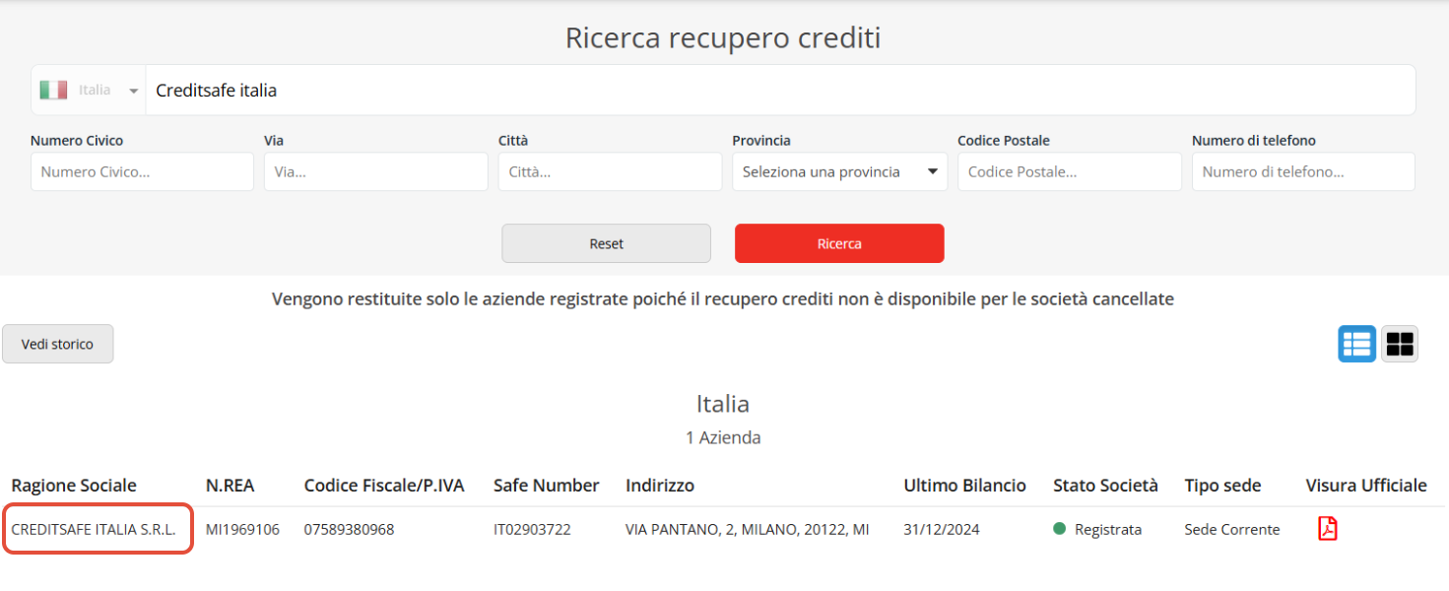The height and width of the screenshot is (591, 1449).
Task: Click the Visura Ufficiale column header
Action: pyautogui.click(x=1366, y=486)
